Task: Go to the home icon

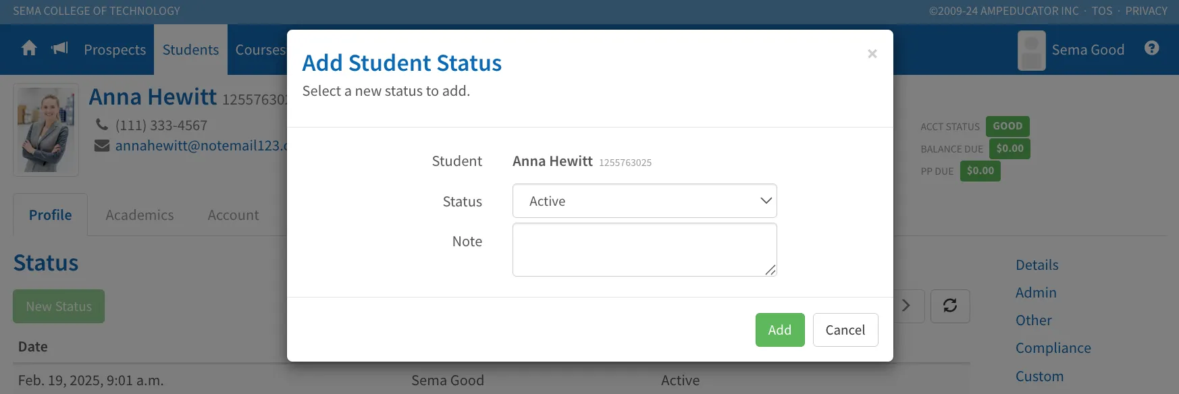Action: (29, 49)
